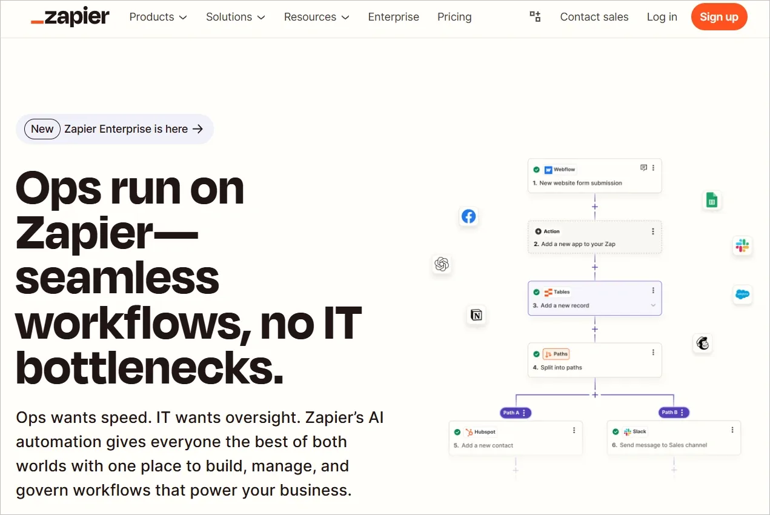Click the Path A label badge
The width and height of the screenshot is (770, 515).
click(x=516, y=413)
